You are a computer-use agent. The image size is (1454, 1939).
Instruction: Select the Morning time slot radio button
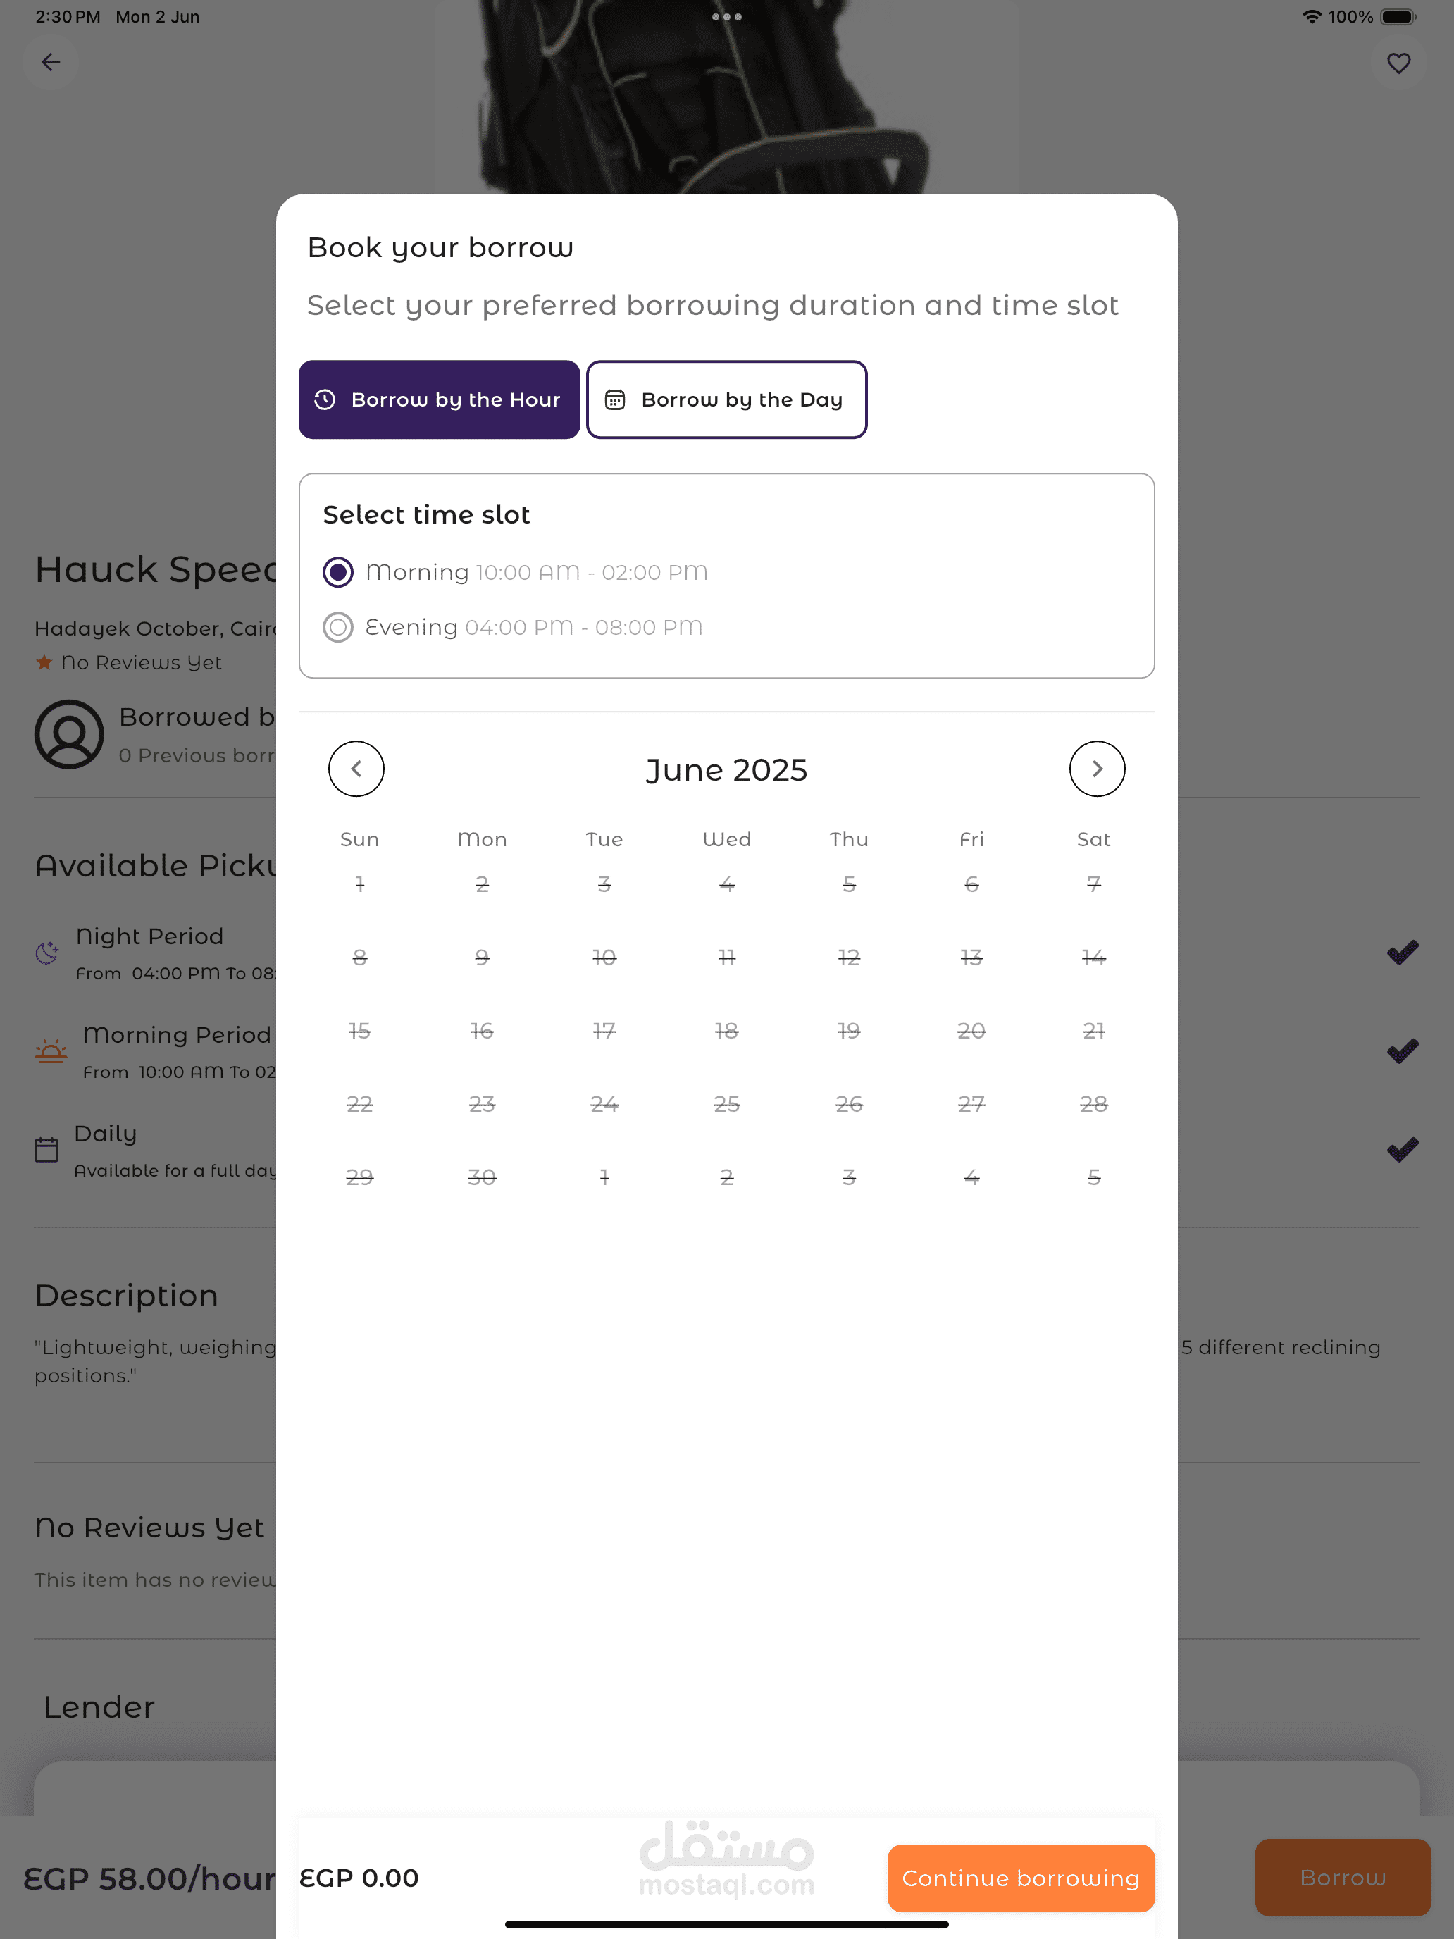(x=338, y=571)
